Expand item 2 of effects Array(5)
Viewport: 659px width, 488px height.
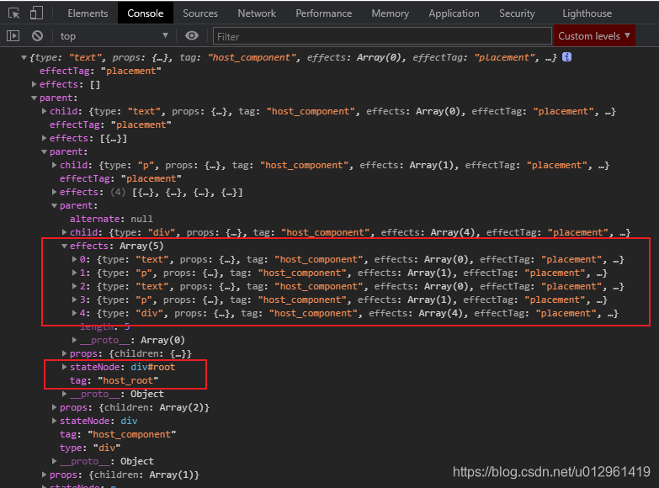click(x=74, y=286)
